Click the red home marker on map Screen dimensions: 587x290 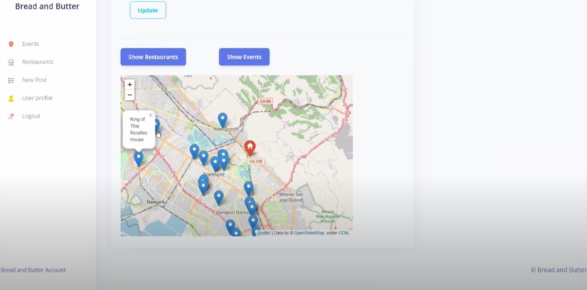(x=250, y=148)
